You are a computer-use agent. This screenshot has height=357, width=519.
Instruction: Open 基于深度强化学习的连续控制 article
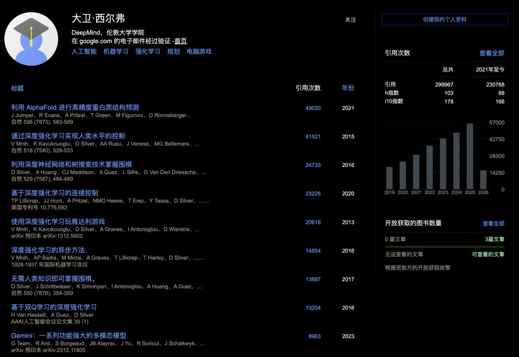click(x=55, y=193)
